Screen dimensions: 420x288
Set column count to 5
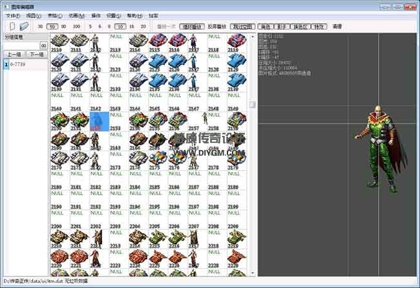90,26
